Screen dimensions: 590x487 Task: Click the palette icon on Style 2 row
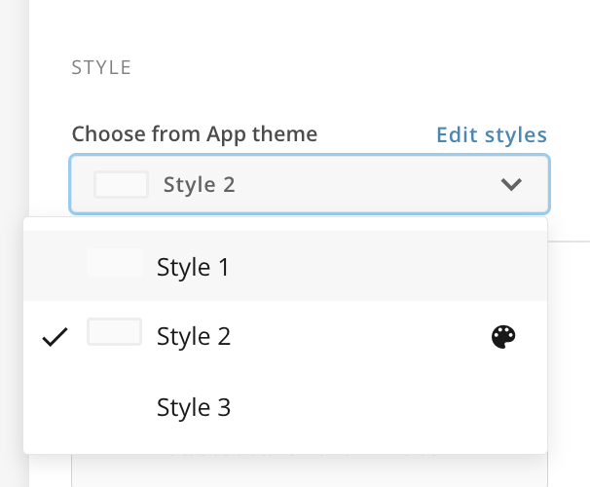click(x=502, y=337)
